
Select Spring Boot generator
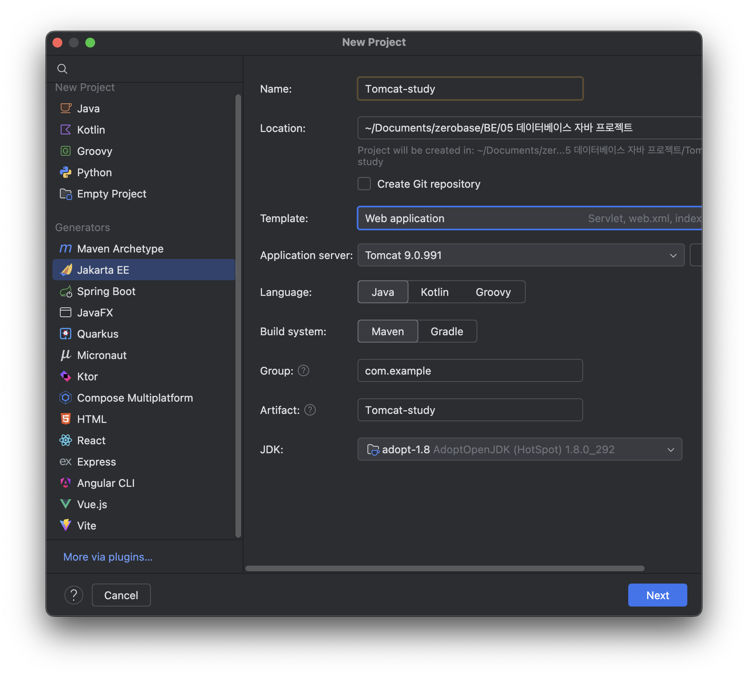pos(144,291)
